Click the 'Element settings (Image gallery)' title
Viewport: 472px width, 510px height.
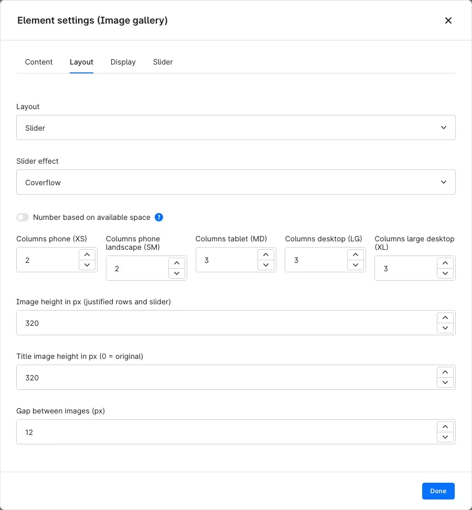93,20
